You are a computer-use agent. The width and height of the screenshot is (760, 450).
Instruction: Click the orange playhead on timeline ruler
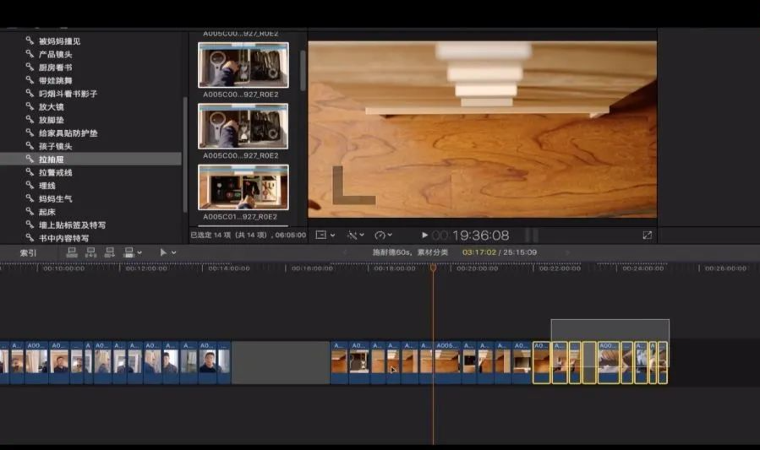[433, 268]
